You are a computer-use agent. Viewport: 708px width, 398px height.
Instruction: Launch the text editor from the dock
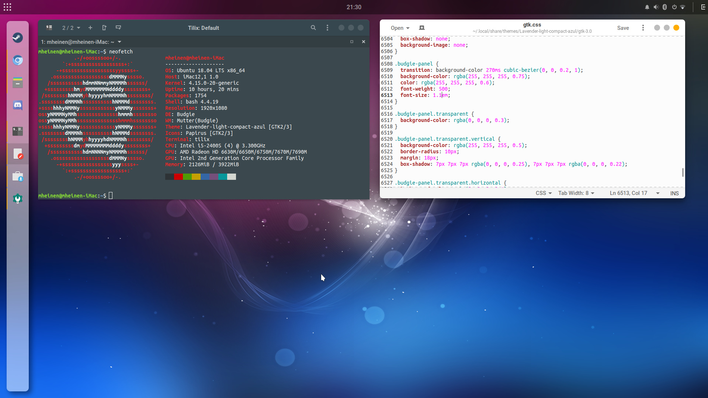coord(17,154)
